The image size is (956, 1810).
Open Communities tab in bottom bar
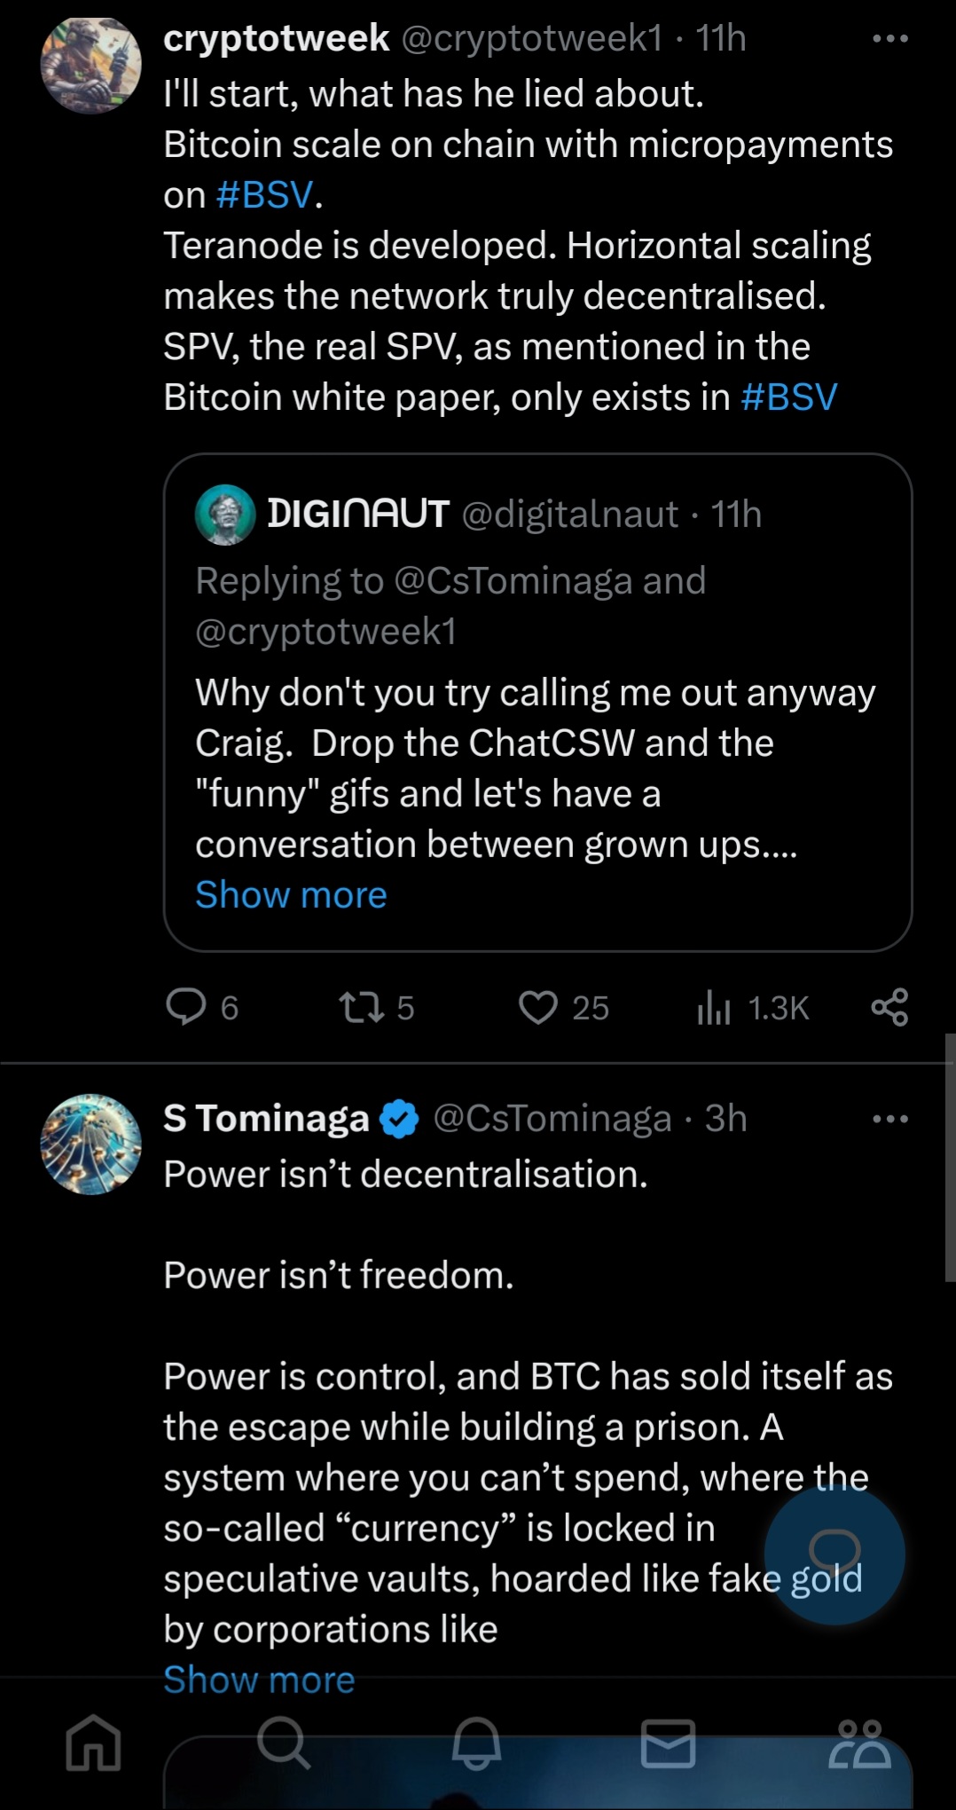[859, 1743]
